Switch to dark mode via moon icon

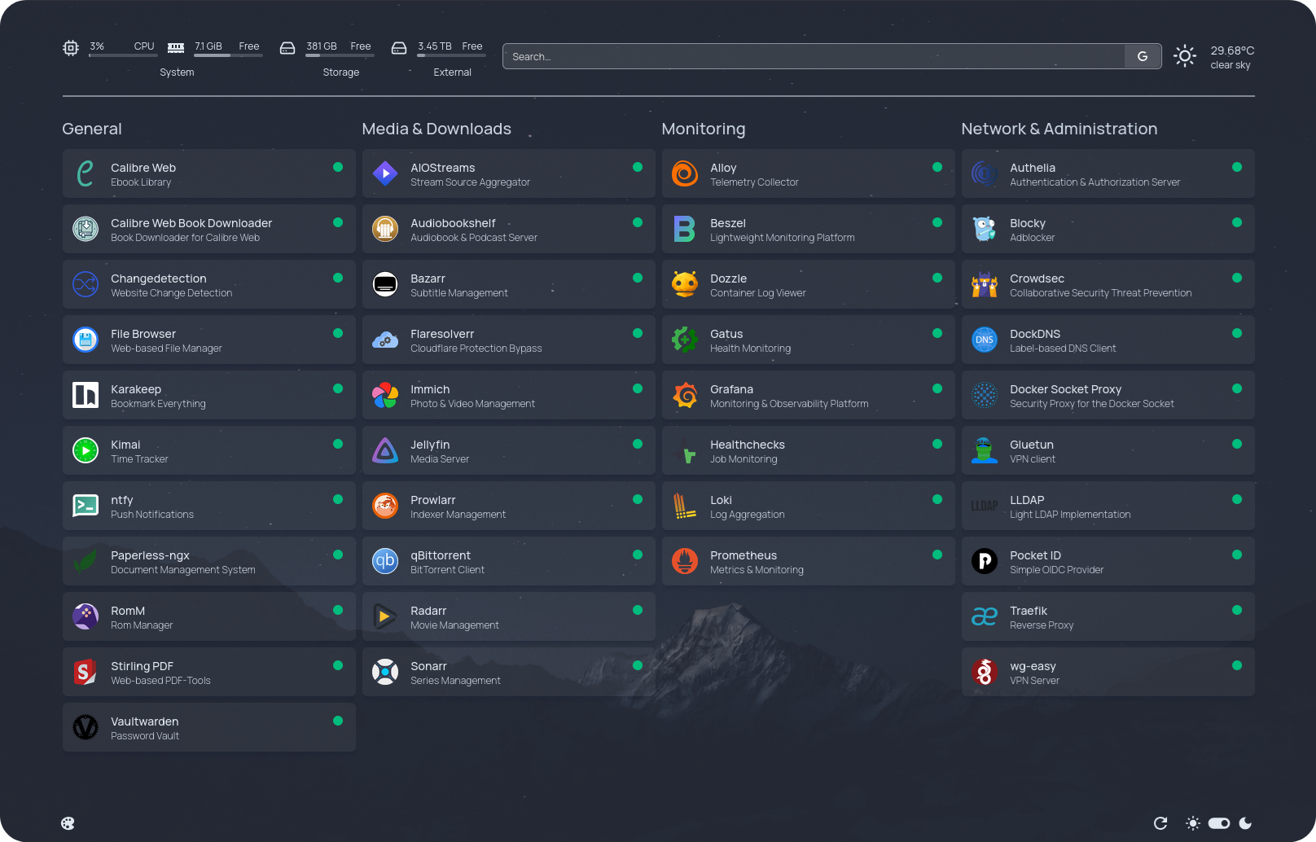click(x=1245, y=823)
